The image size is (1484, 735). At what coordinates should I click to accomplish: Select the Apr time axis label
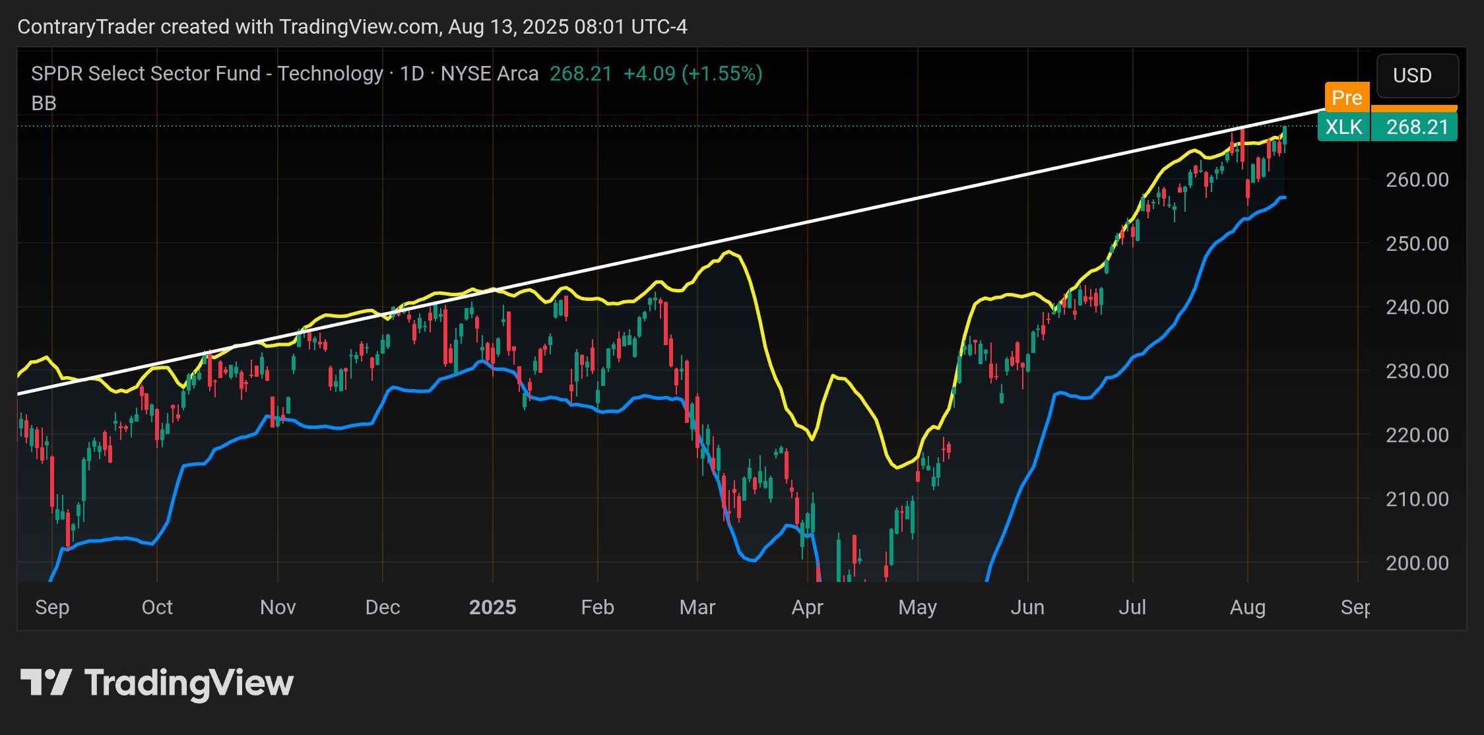[808, 607]
